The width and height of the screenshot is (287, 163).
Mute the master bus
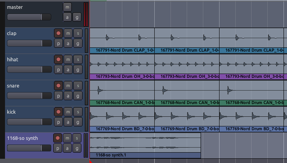(67, 7)
